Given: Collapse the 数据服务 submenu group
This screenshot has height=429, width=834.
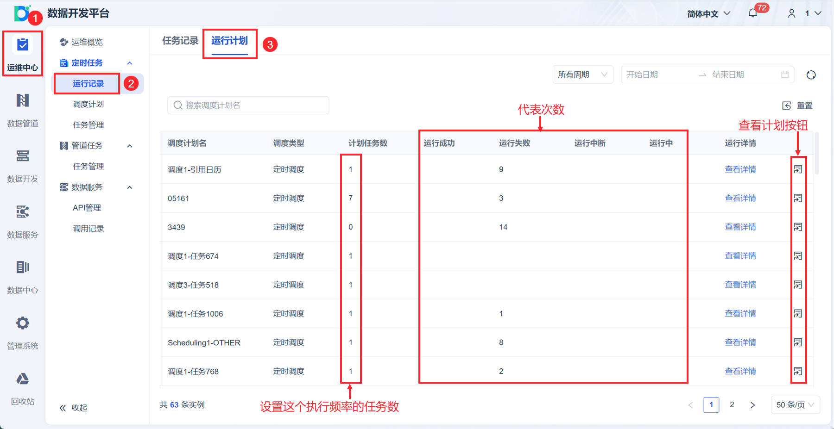Looking at the screenshot, I should [130, 187].
